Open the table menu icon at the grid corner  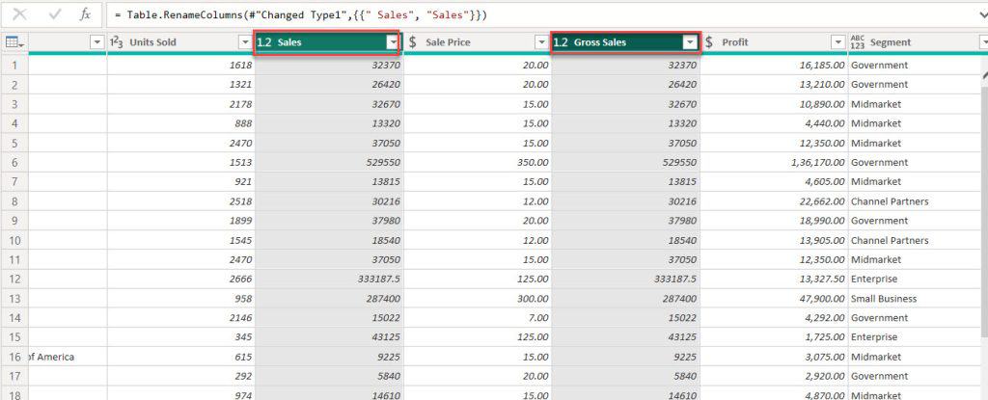click(14, 42)
